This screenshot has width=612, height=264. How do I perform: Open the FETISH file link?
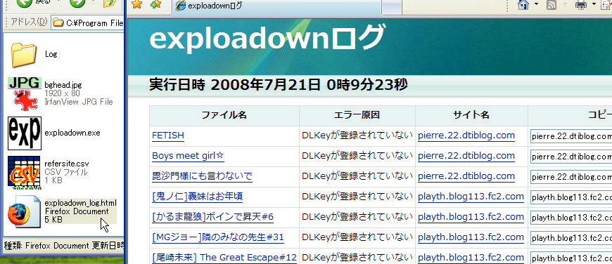tap(168, 136)
